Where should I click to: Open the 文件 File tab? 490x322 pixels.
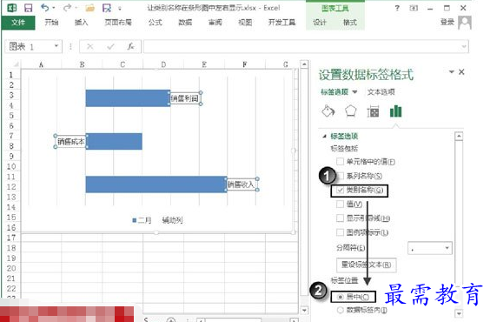tap(18, 23)
